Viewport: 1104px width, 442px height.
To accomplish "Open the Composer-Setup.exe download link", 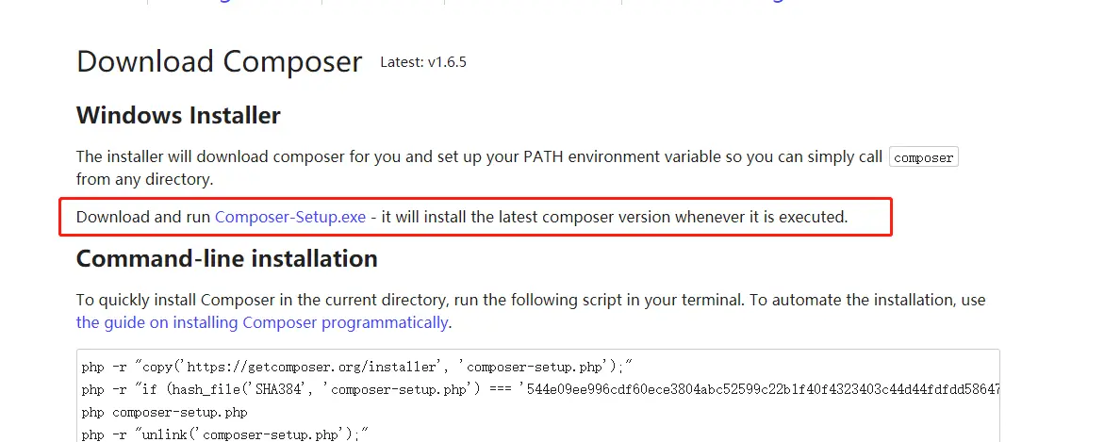I will coord(289,217).
